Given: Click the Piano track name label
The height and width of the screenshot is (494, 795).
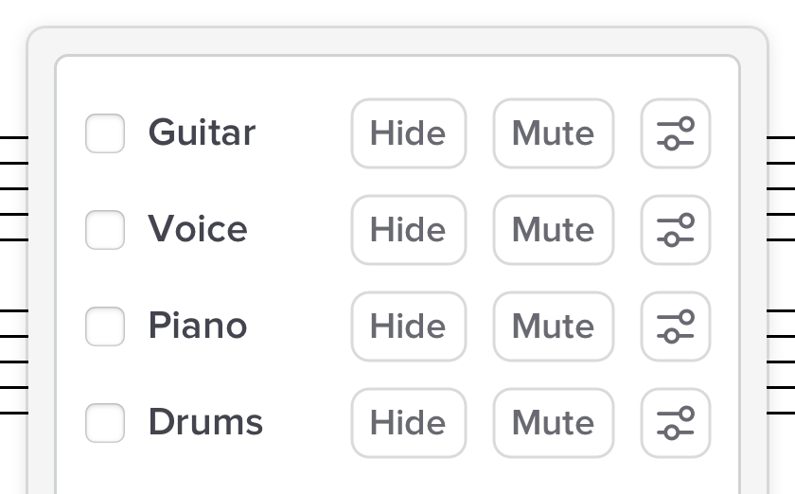Looking at the screenshot, I should [198, 326].
